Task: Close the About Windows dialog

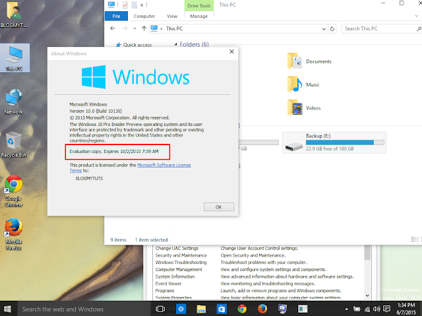Action: [231, 51]
